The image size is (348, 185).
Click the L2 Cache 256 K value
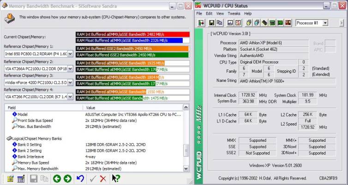tap(307, 115)
